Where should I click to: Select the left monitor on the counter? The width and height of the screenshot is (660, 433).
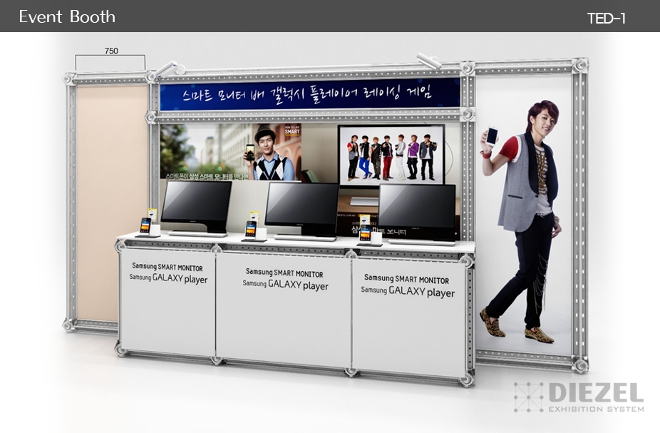pyautogui.click(x=196, y=205)
